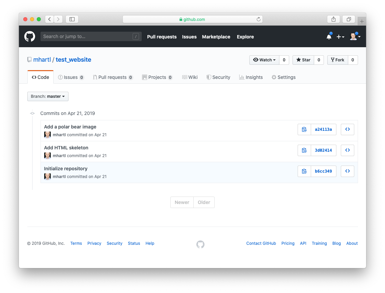The height and width of the screenshot is (293, 385).
Task: Open your profile avatar menu
Action: [354, 36]
